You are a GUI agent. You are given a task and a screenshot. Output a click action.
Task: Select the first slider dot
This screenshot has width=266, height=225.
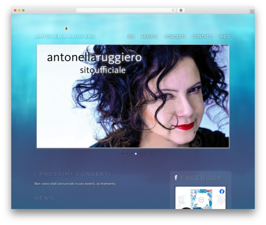coord(122,154)
